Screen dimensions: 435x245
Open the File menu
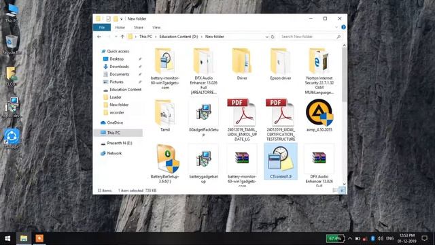[102, 27]
